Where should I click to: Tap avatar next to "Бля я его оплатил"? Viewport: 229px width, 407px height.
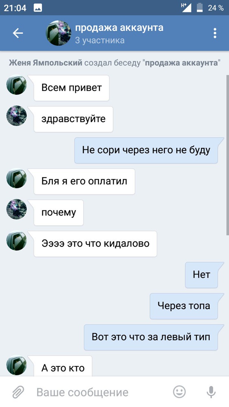click(17, 178)
